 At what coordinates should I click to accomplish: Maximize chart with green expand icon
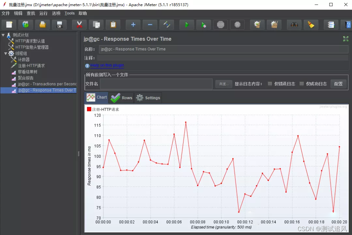coord(346,39)
